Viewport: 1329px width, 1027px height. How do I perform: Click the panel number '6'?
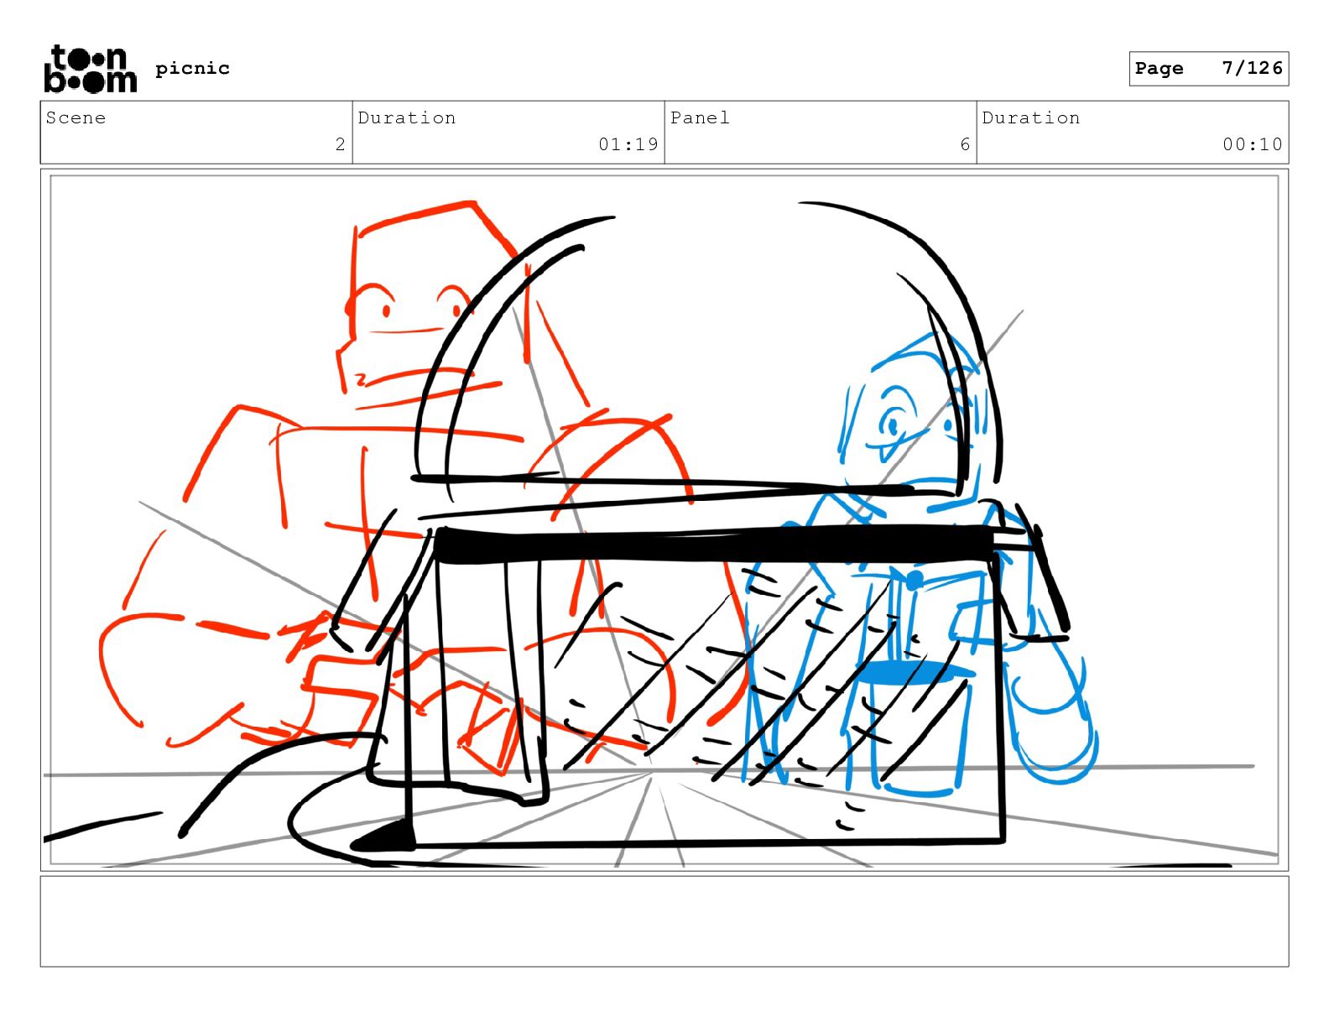tap(965, 144)
